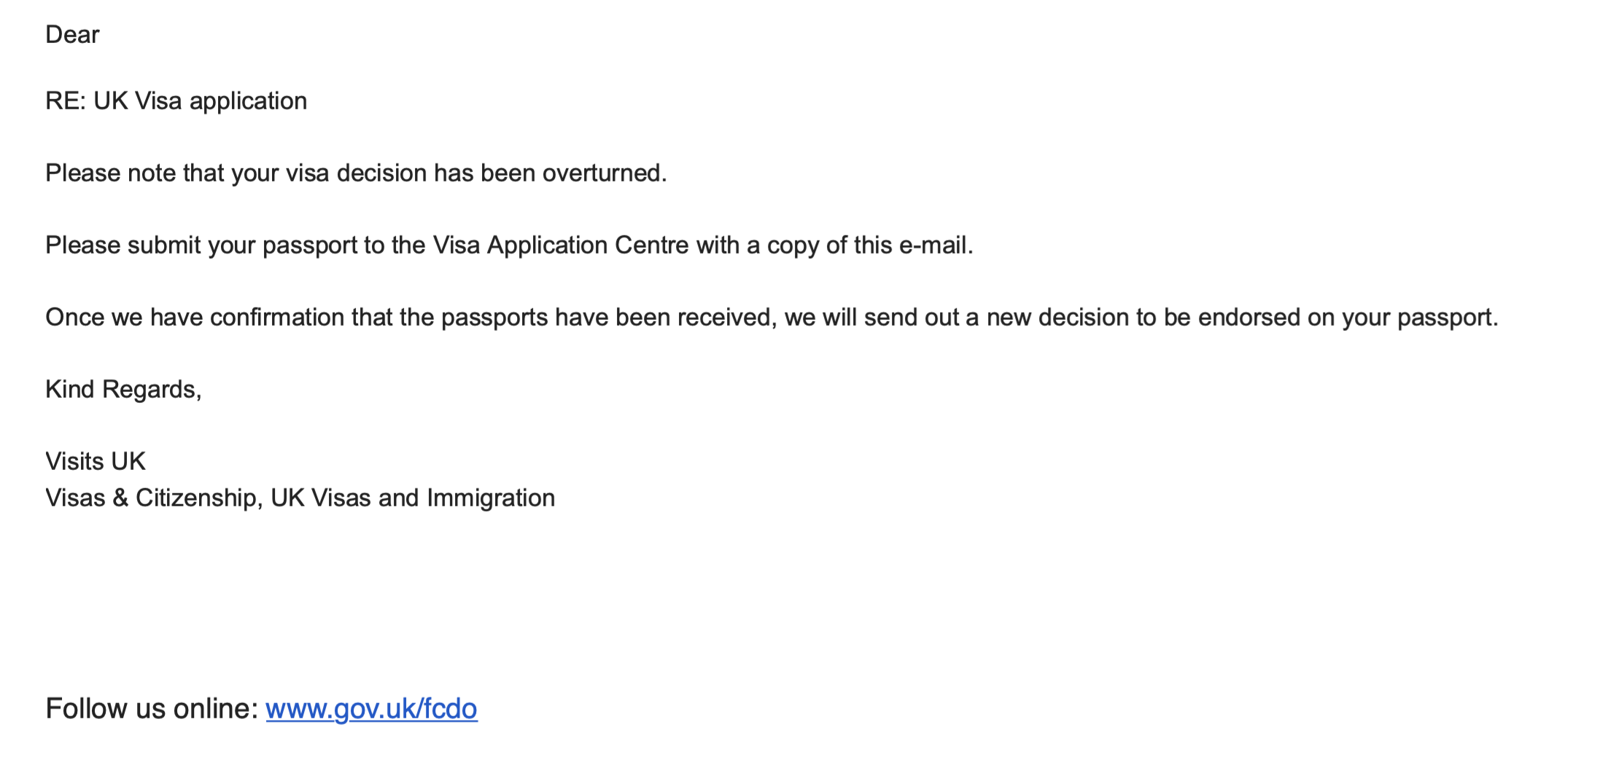Open the www.gov.uk/fcdo link
The width and height of the screenshot is (1600, 762).
(371, 709)
